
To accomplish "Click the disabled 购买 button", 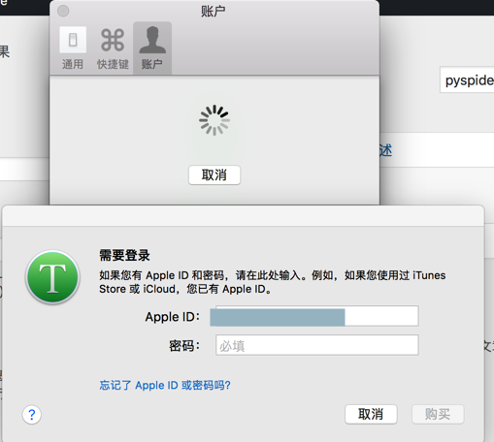I will pos(438,414).
